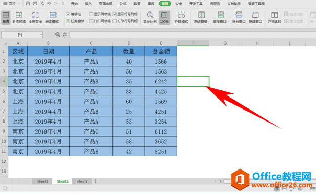Select column F header
Screen dimensions: 316x194
pos(193,43)
